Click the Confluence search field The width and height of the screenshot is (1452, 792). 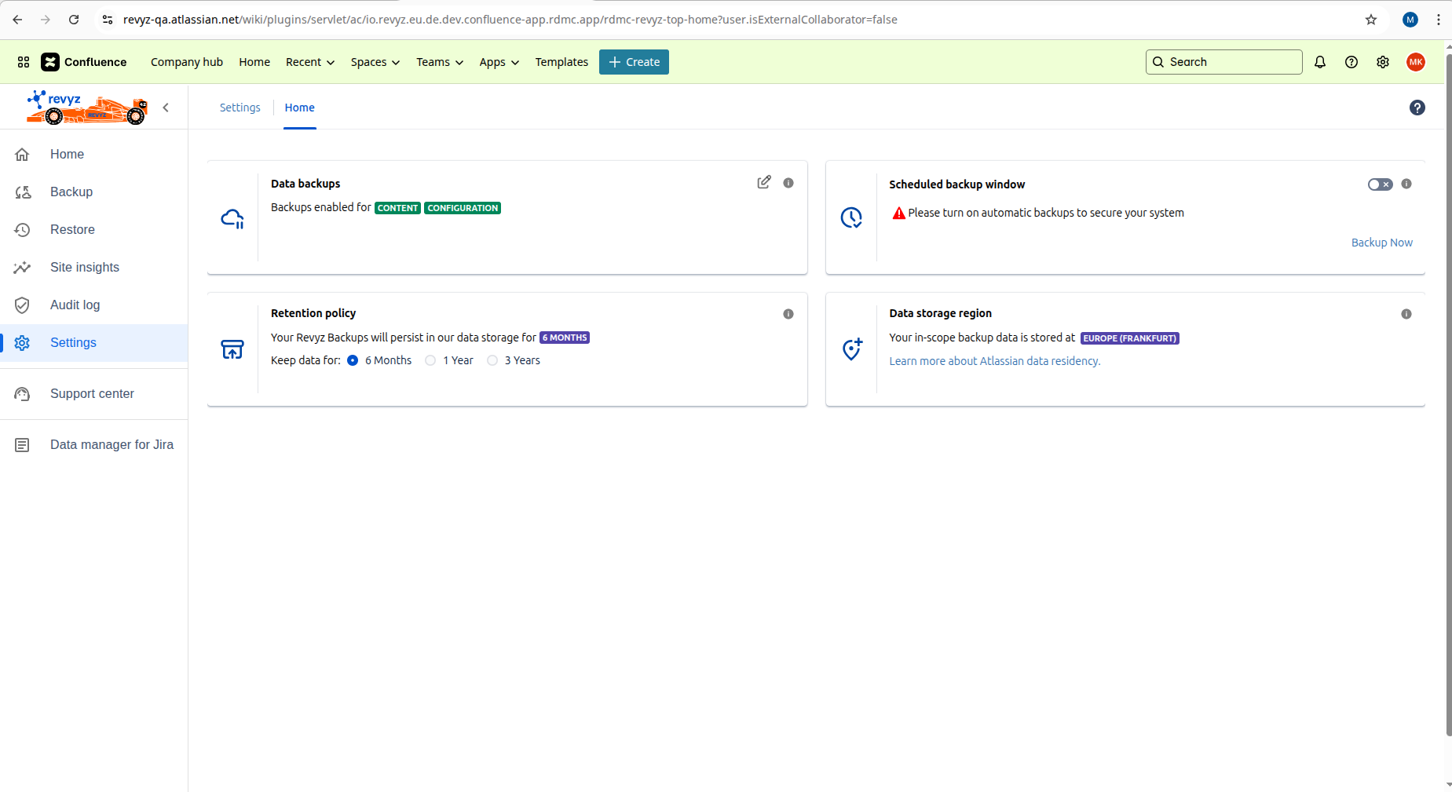coord(1223,62)
